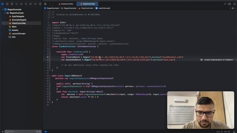Go forward with the editor forward arrow
The width and height of the screenshot is (237, 133).
(x=53, y=4)
